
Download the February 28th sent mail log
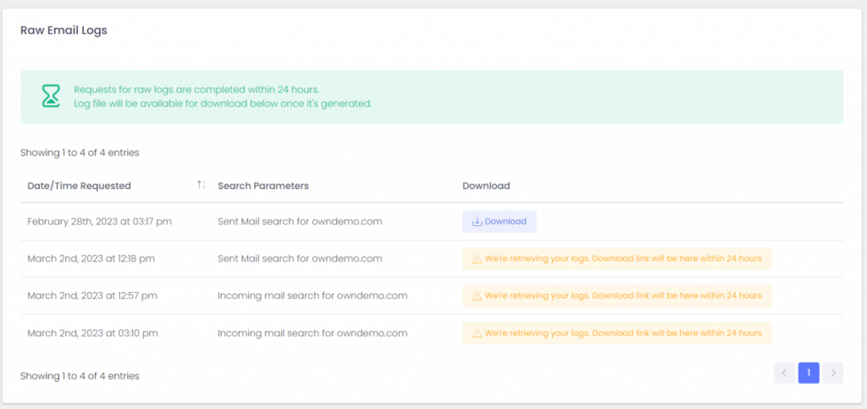500,222
